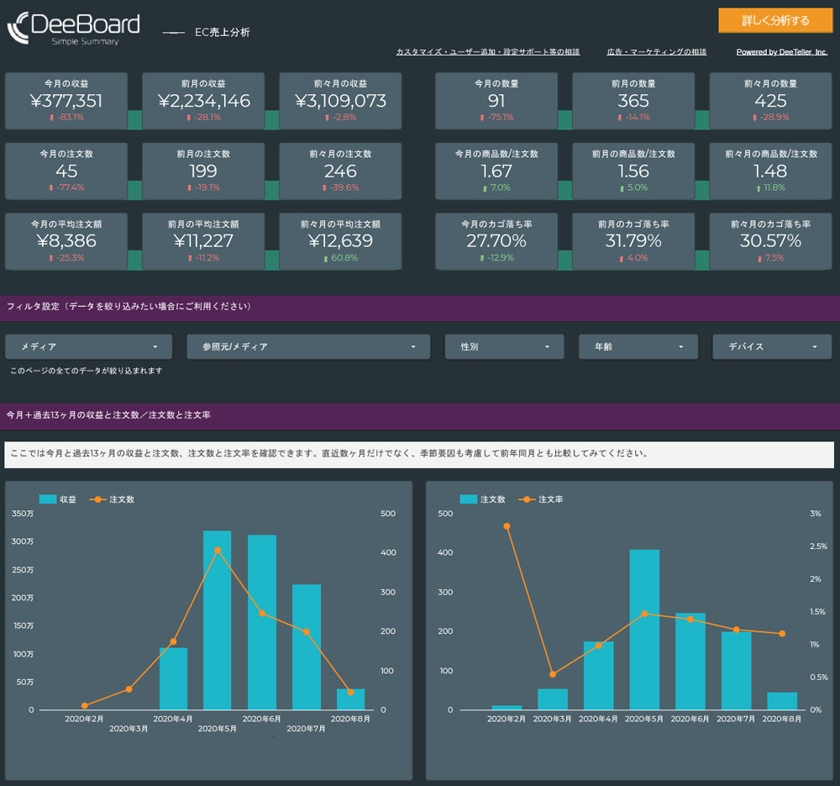The height and width of the screenshot is (786, 840).
Task: Click the 2020年3月 order count bar in right chart
Action: (x=553, y=699)
